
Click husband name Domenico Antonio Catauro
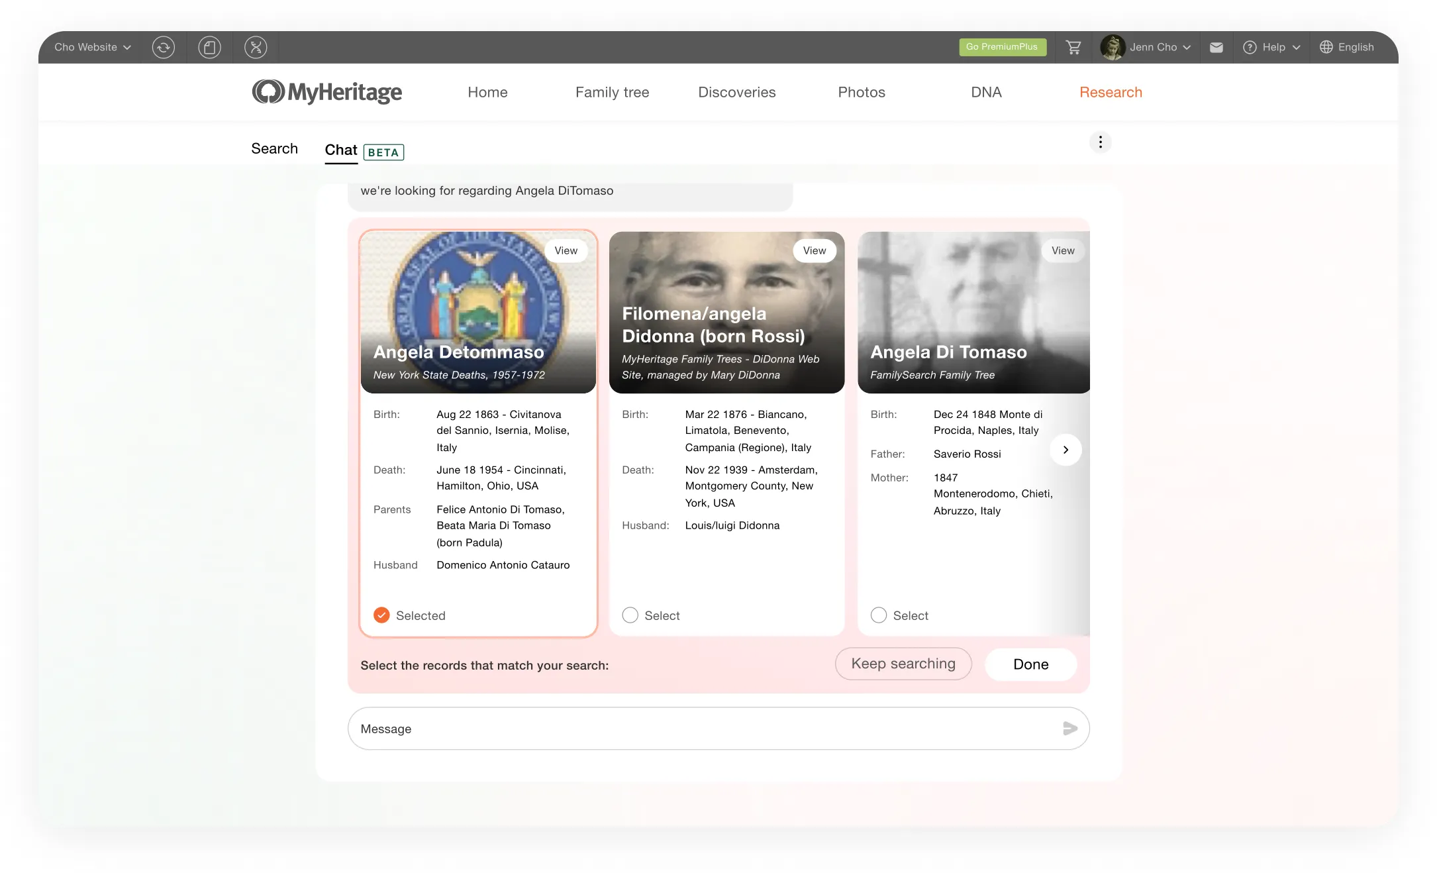click(x=503, y=565)
